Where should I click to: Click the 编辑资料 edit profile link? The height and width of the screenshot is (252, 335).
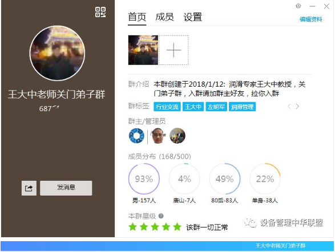pos(310,19)
